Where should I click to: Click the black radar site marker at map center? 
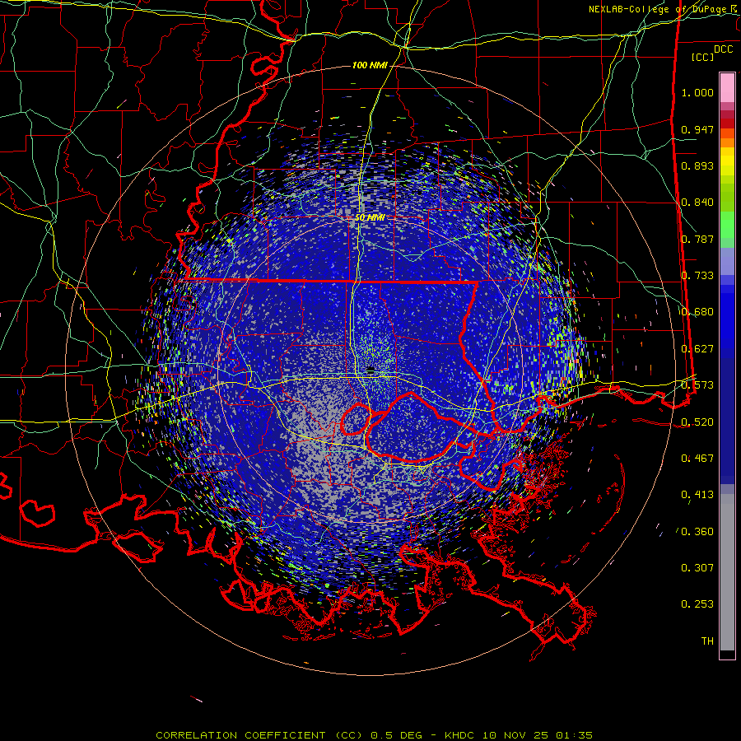370,370
